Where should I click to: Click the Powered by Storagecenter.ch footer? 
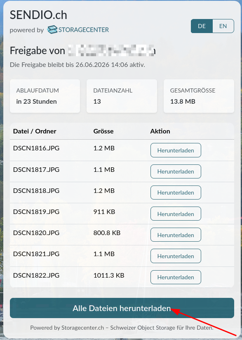click(122, 328)
